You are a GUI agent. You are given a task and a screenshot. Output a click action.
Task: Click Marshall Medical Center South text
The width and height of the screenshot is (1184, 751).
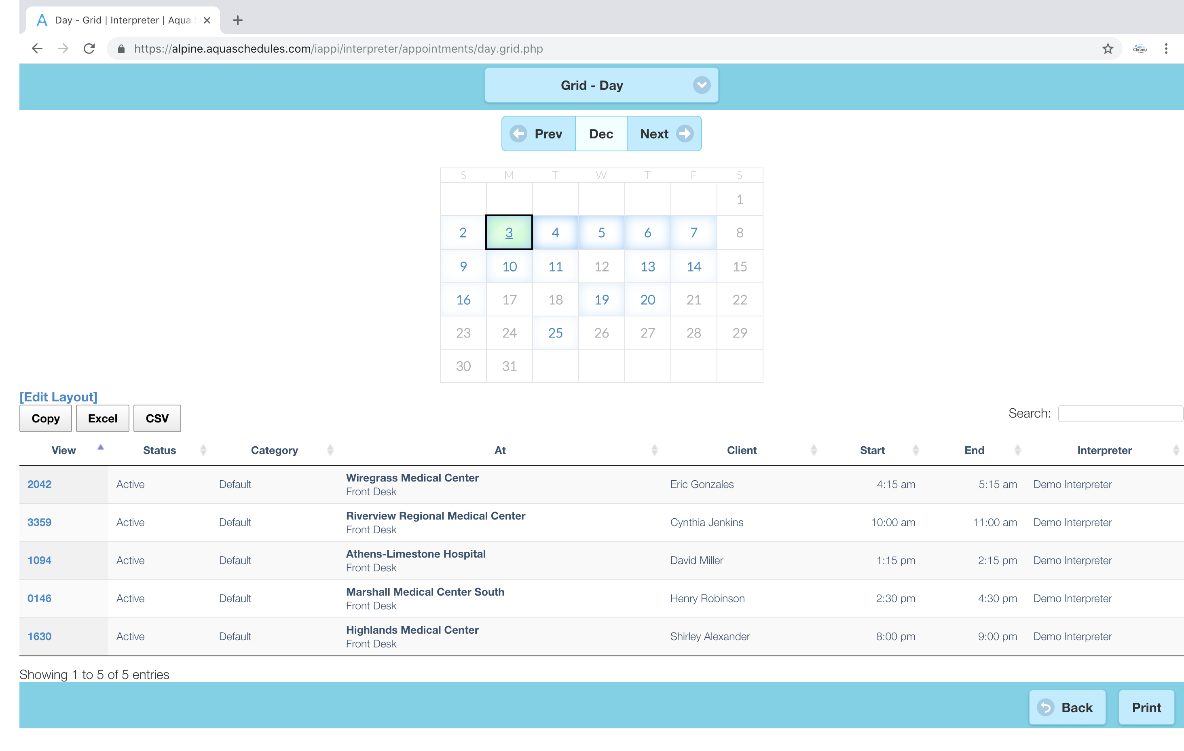[x=425, y=592]
